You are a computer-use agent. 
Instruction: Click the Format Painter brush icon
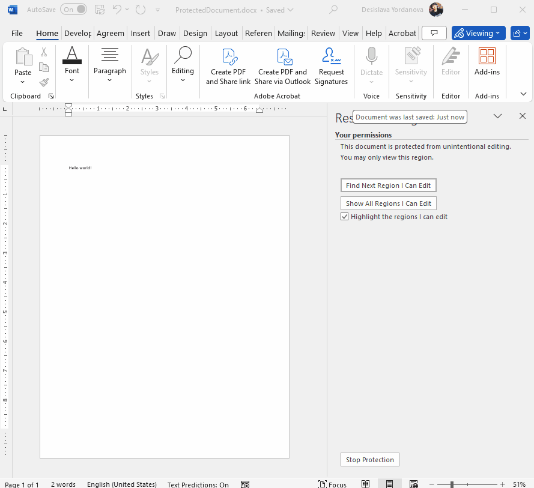44,82
